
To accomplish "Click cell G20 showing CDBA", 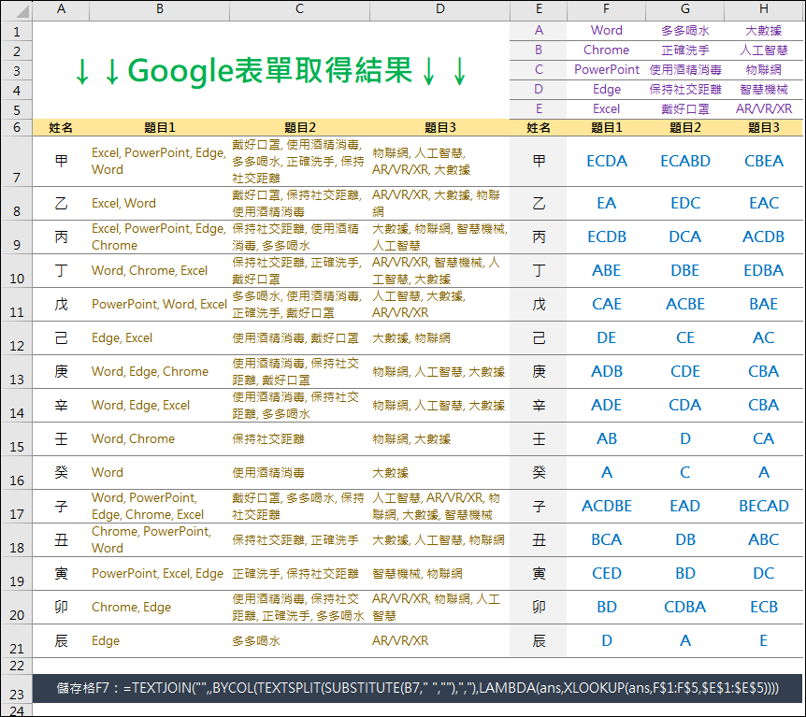I will (685, 608).
